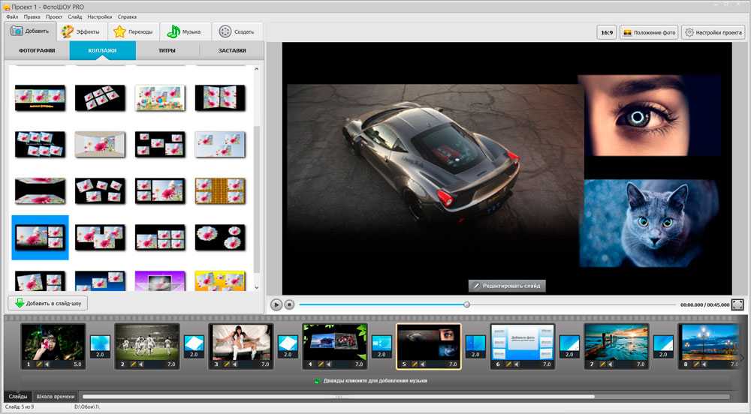This screenshot has width=751, height=414.
Task: Open the Слайд menu
Action: click(x=75, y=16)
